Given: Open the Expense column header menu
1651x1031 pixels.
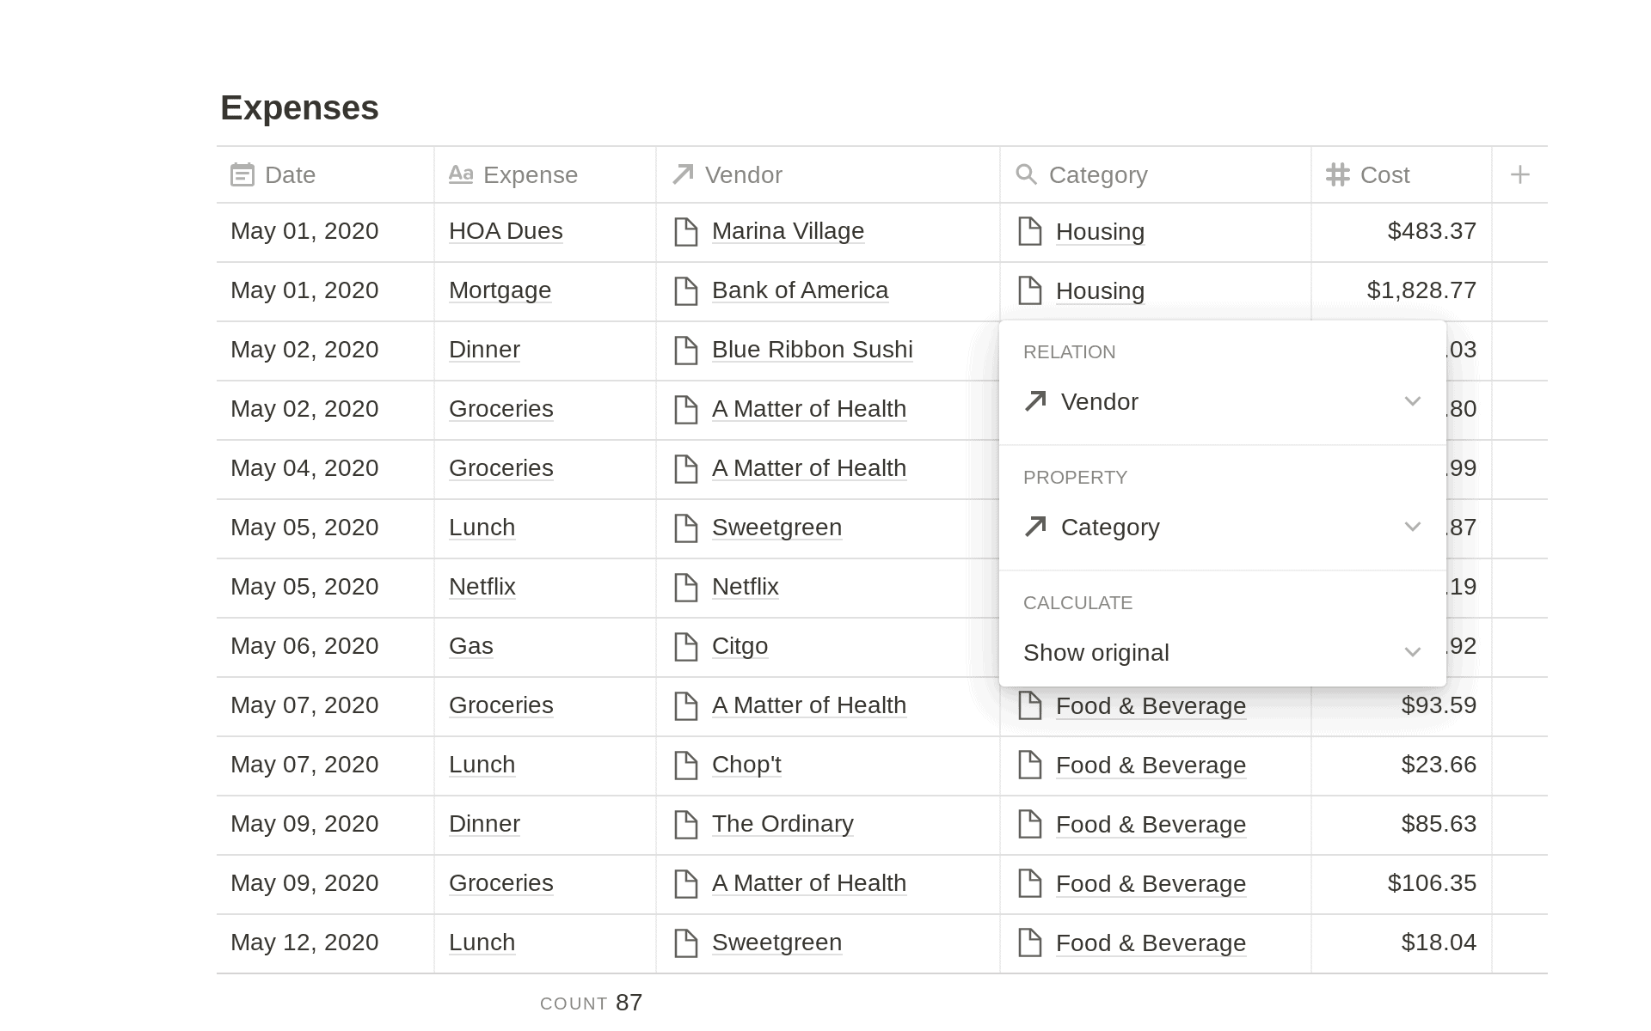Looking at the screenshot, I should (530, 175).
